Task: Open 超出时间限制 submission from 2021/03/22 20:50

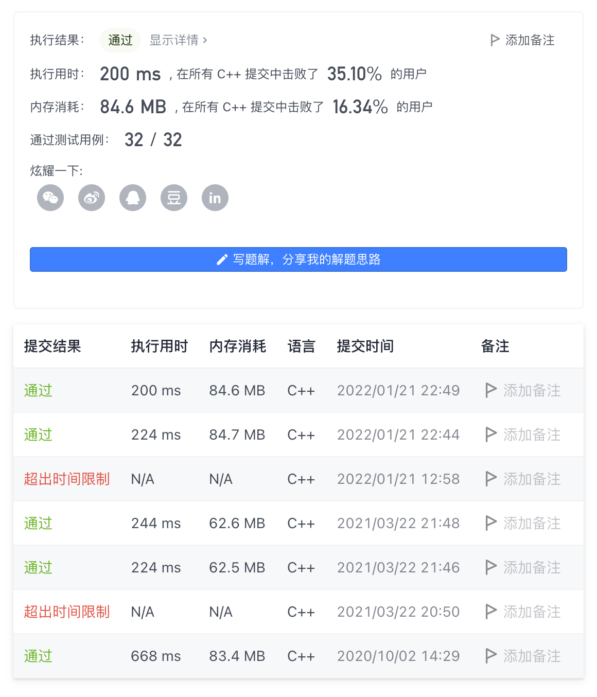Action: (x=67, y=612)
